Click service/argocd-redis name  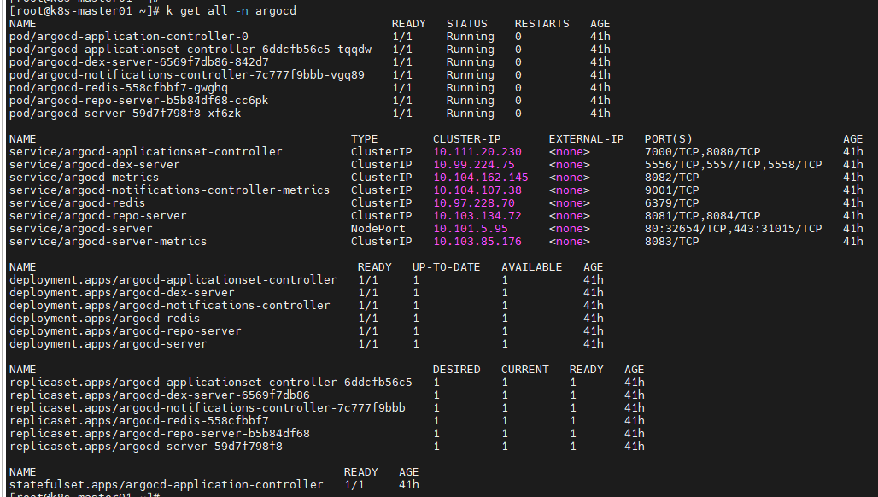(77, 203)
